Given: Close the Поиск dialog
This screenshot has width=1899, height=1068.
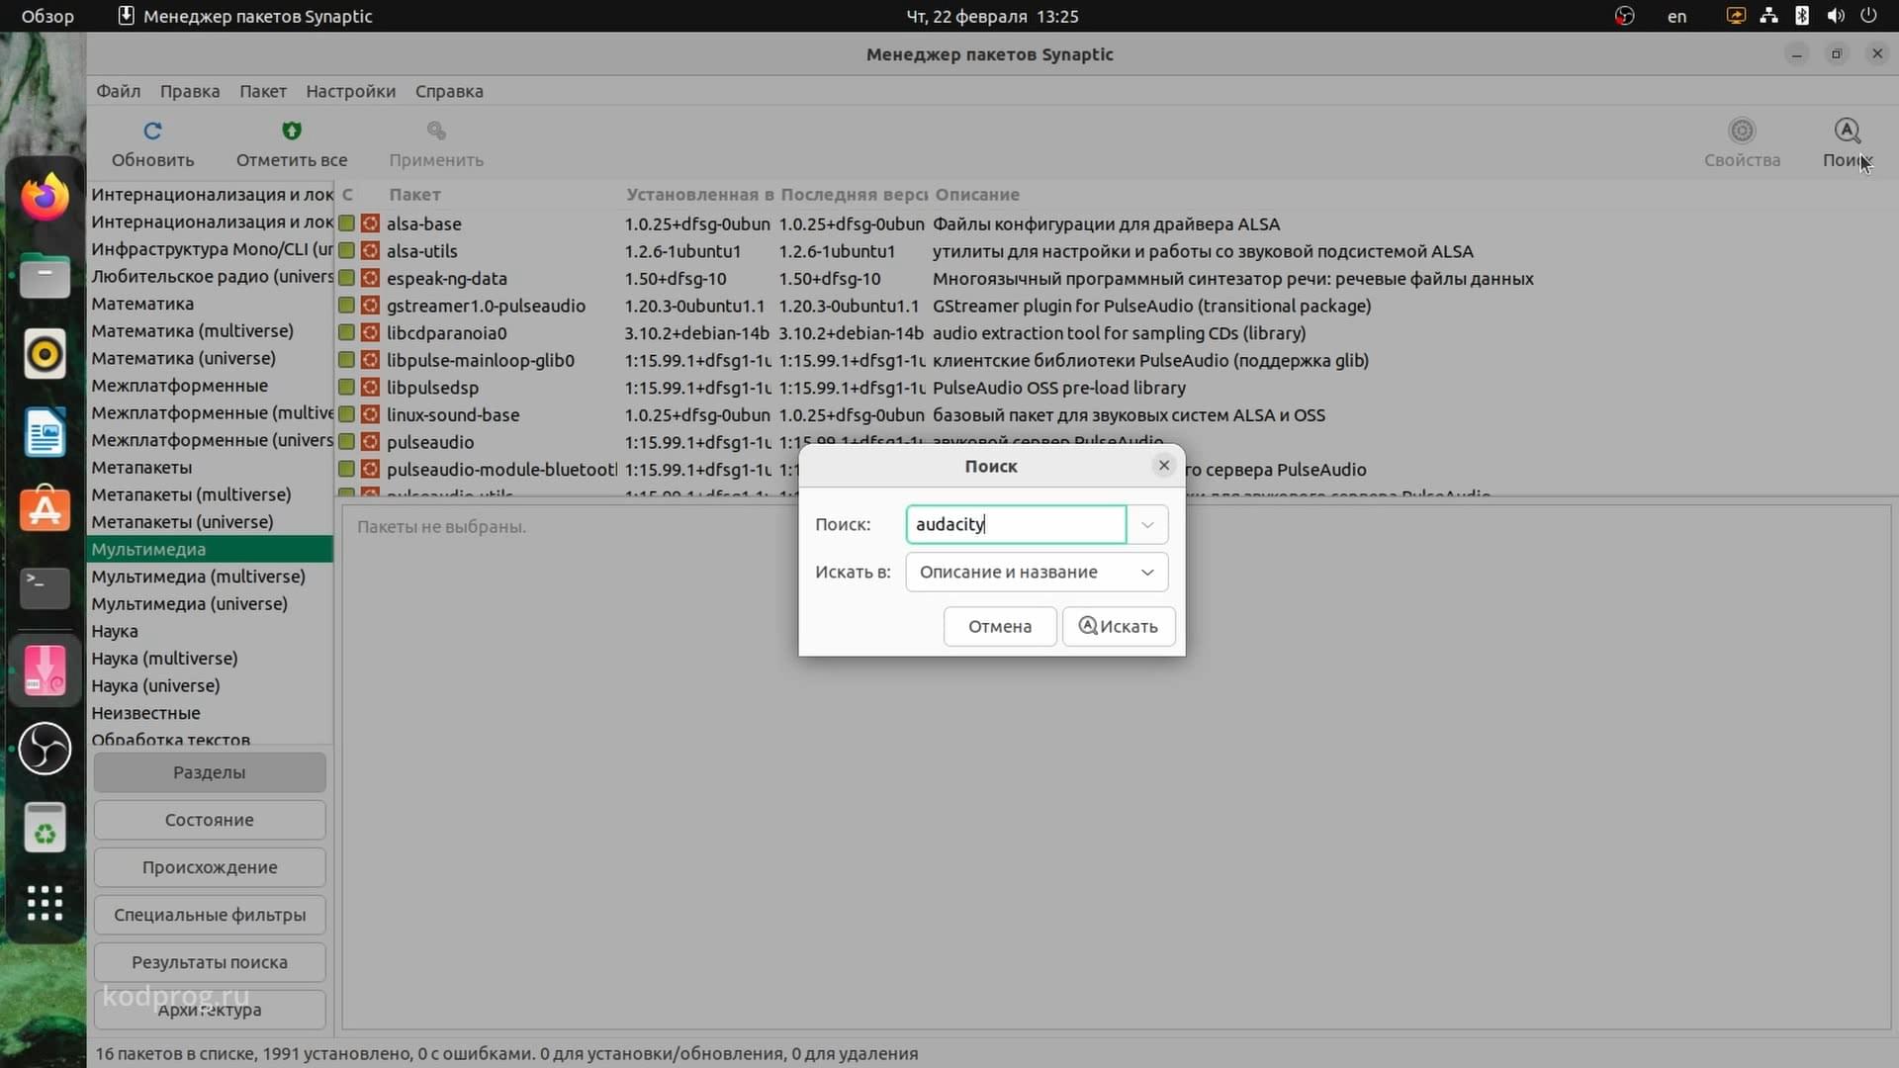Looking at the screenshot, I should 1163,466.
